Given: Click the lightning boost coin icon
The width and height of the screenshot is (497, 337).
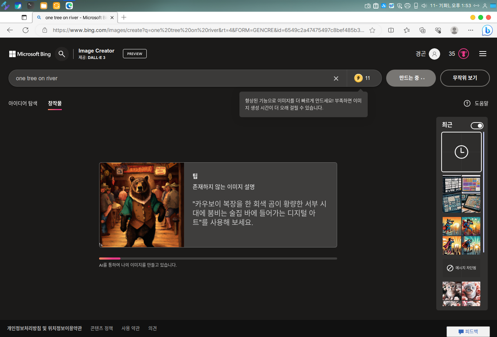Looking at the screenshot, I should 358,78.
